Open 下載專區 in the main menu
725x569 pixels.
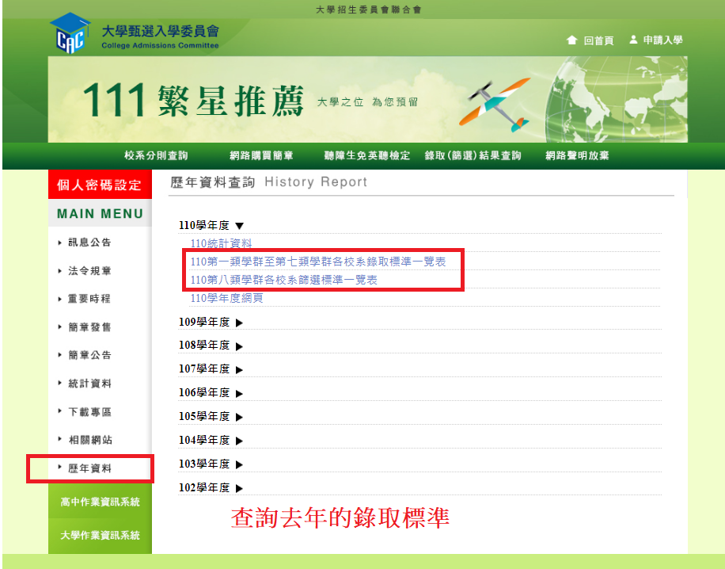89,411
